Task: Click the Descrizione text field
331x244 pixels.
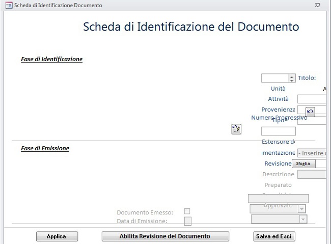Action: pos(313,174)
